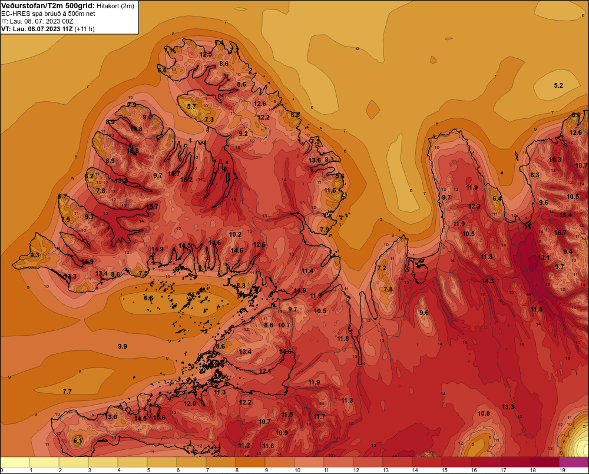Click the 16.4 temperature label

tap(565, 216)
